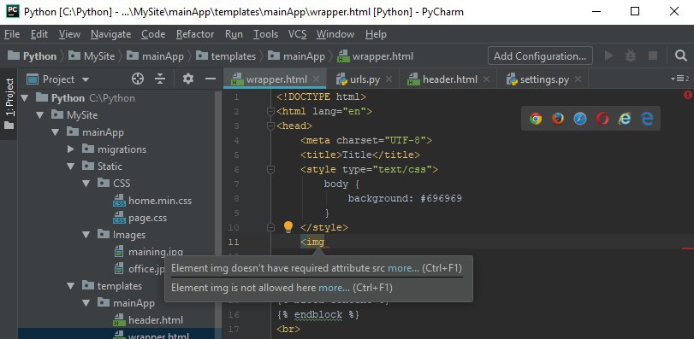Select page.css in project tree

(x=139, y=218)
